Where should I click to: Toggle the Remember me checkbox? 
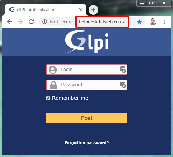point(48,98)
